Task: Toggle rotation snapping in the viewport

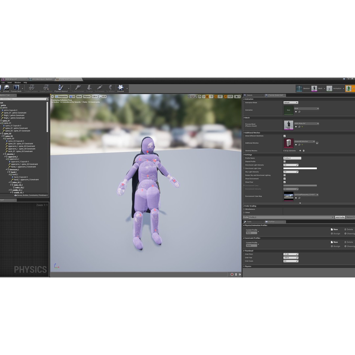Action: click(216, 96)
